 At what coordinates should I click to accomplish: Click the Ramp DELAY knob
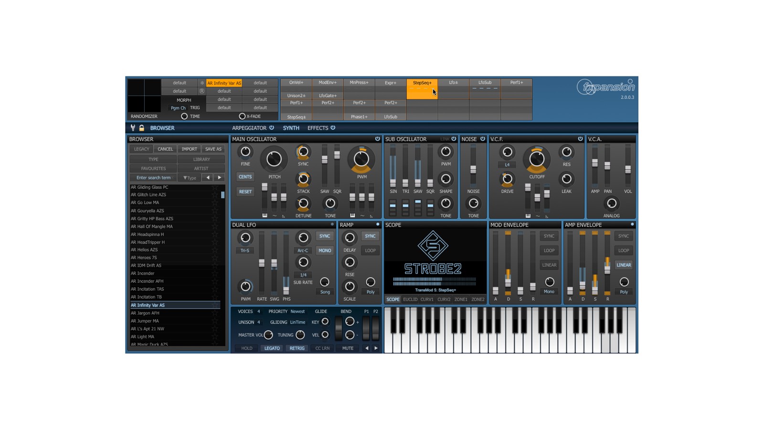pos(350,238)
